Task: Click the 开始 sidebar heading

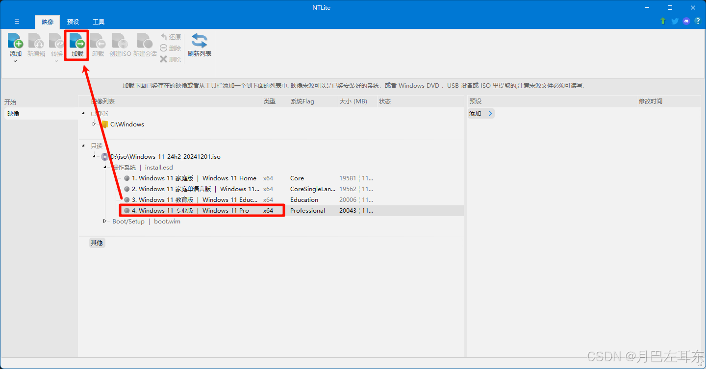Action: tap(10, 102)
